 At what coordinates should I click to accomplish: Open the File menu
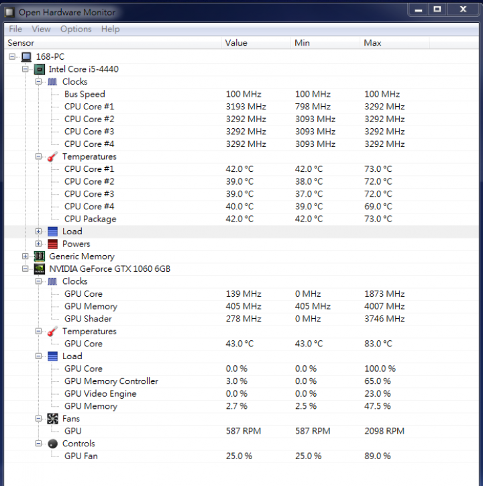click(x=15, y=29)
